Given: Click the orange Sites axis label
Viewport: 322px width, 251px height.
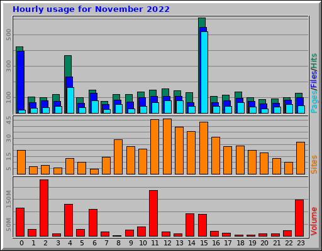Looking at the screenshot, I should click(314, 164).
